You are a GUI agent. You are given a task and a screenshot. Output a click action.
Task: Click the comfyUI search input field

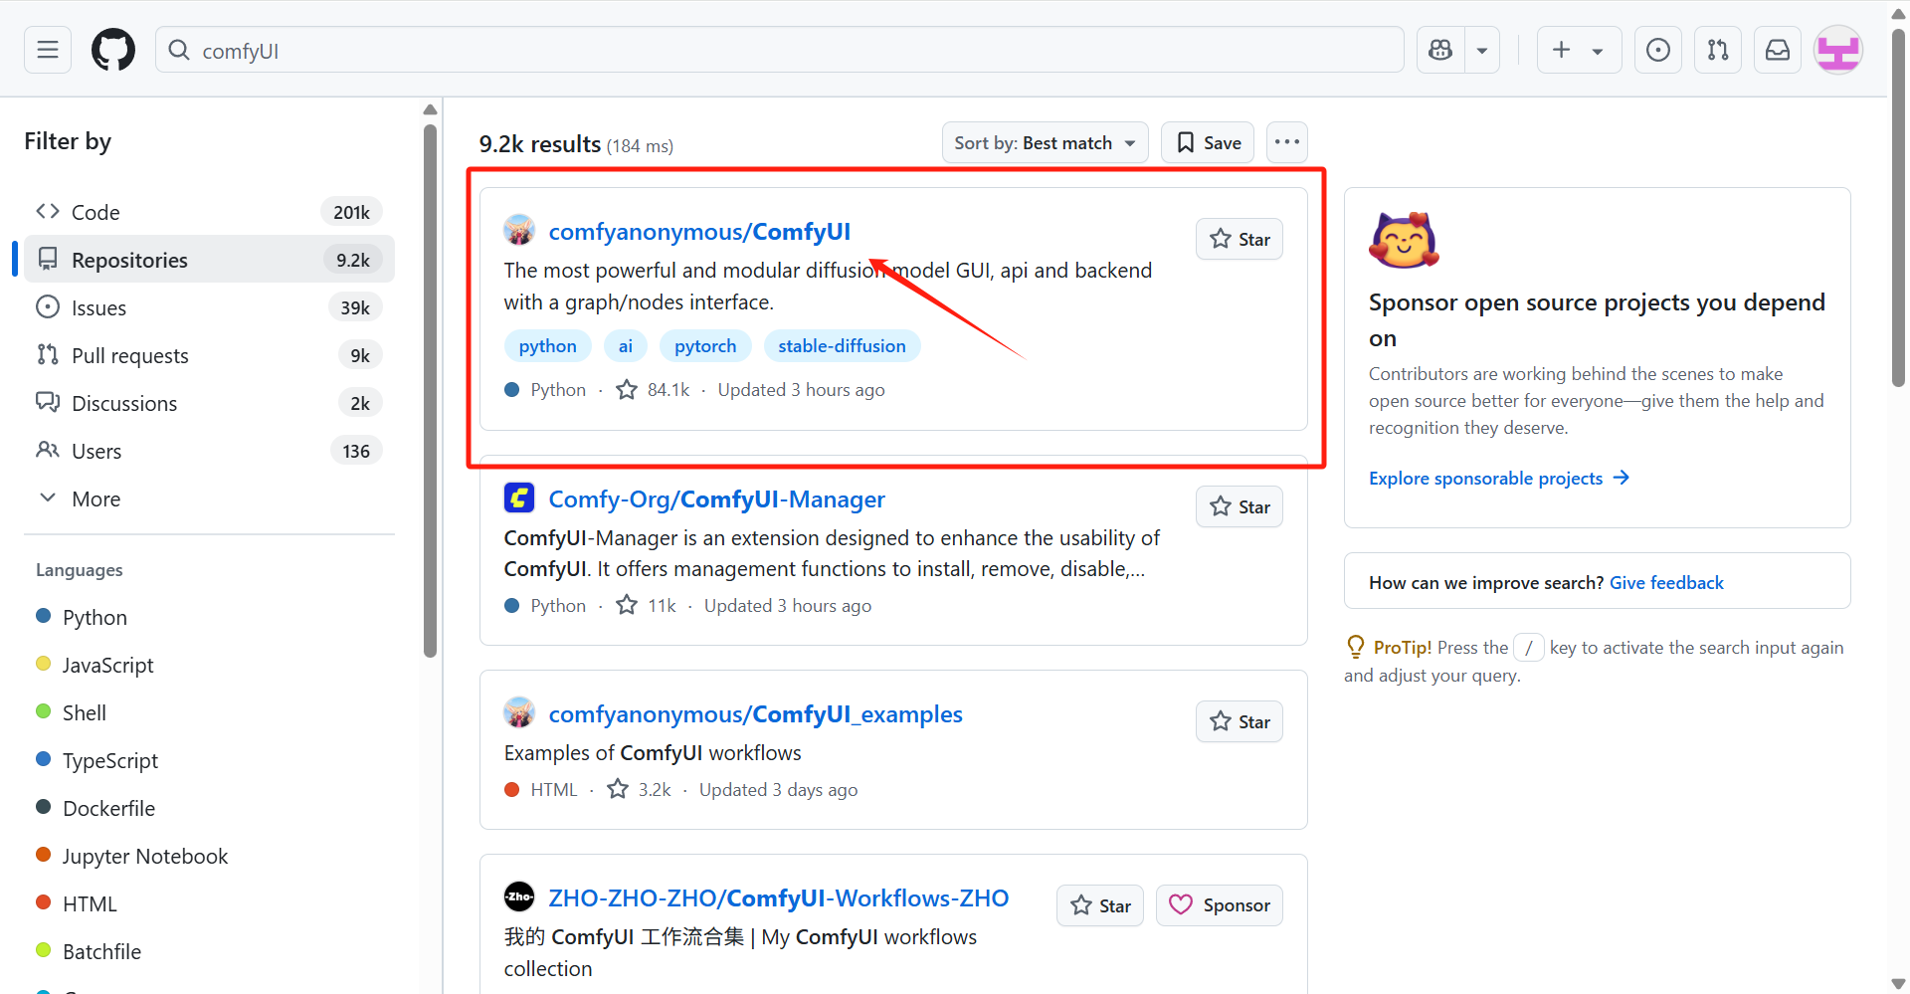tap(776, 51)
